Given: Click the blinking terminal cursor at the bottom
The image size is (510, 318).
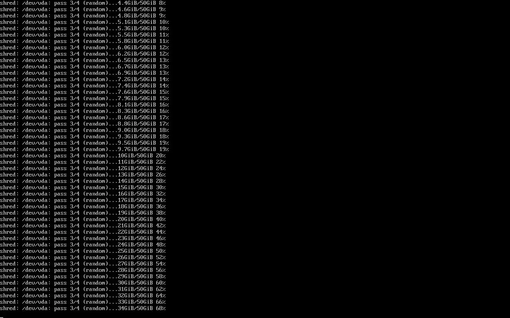Looking at the screenshot, I should tap(2, 317).
